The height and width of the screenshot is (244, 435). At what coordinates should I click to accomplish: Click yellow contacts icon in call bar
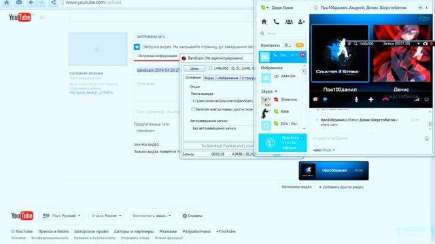(315, 100)
